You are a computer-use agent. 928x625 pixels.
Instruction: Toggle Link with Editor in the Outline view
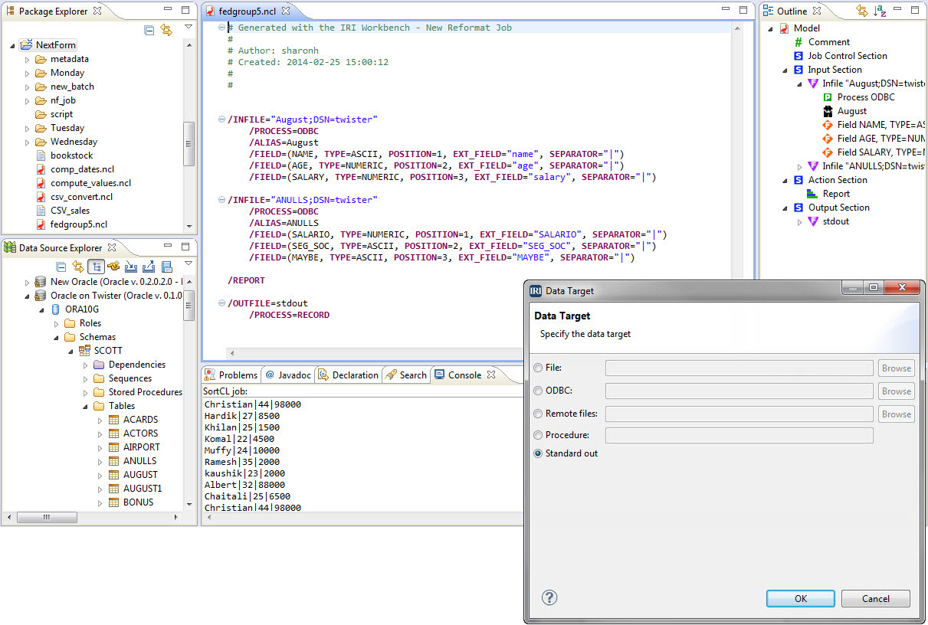pos(861,10)
